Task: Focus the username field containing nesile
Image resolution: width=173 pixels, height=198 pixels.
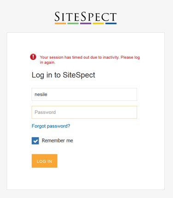Action: [84, 94]
